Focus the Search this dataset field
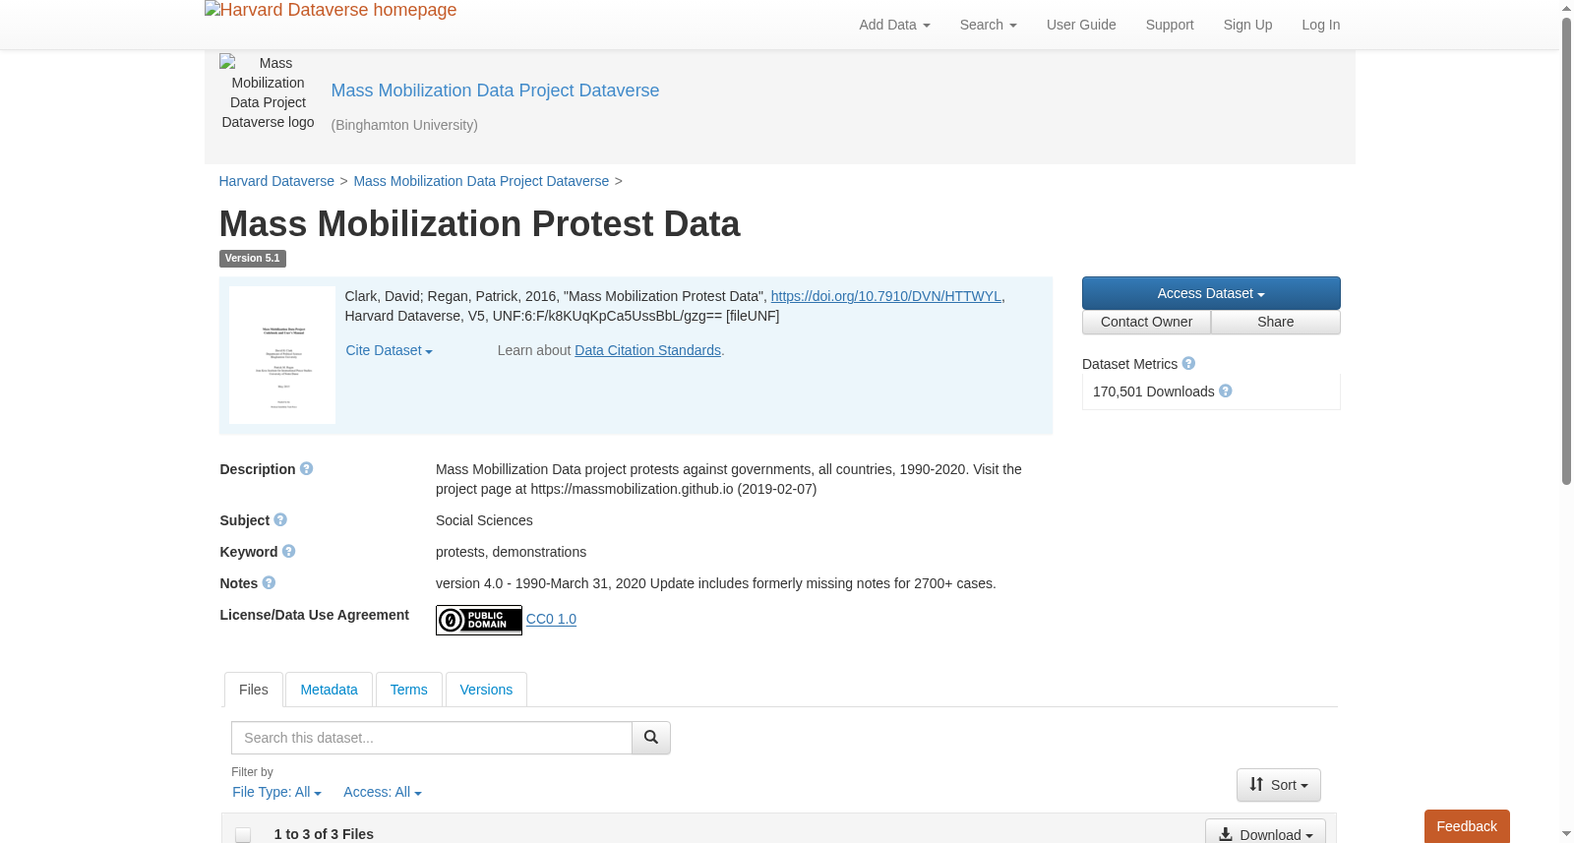 point(432,738)
